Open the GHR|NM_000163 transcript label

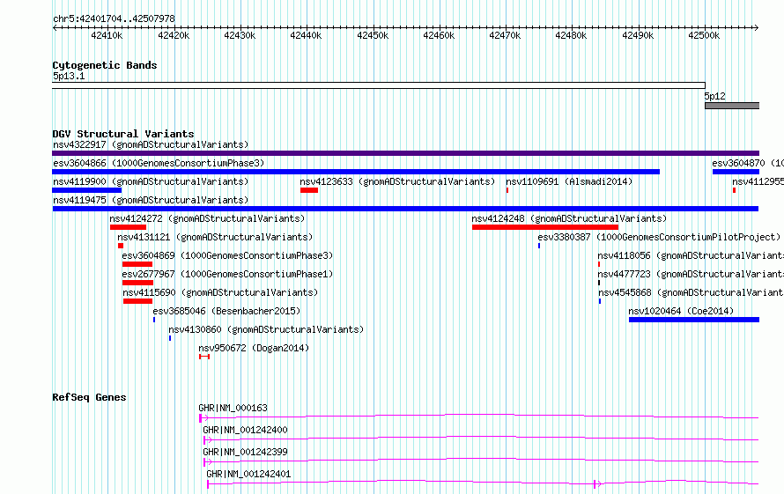tap(233, 408)
